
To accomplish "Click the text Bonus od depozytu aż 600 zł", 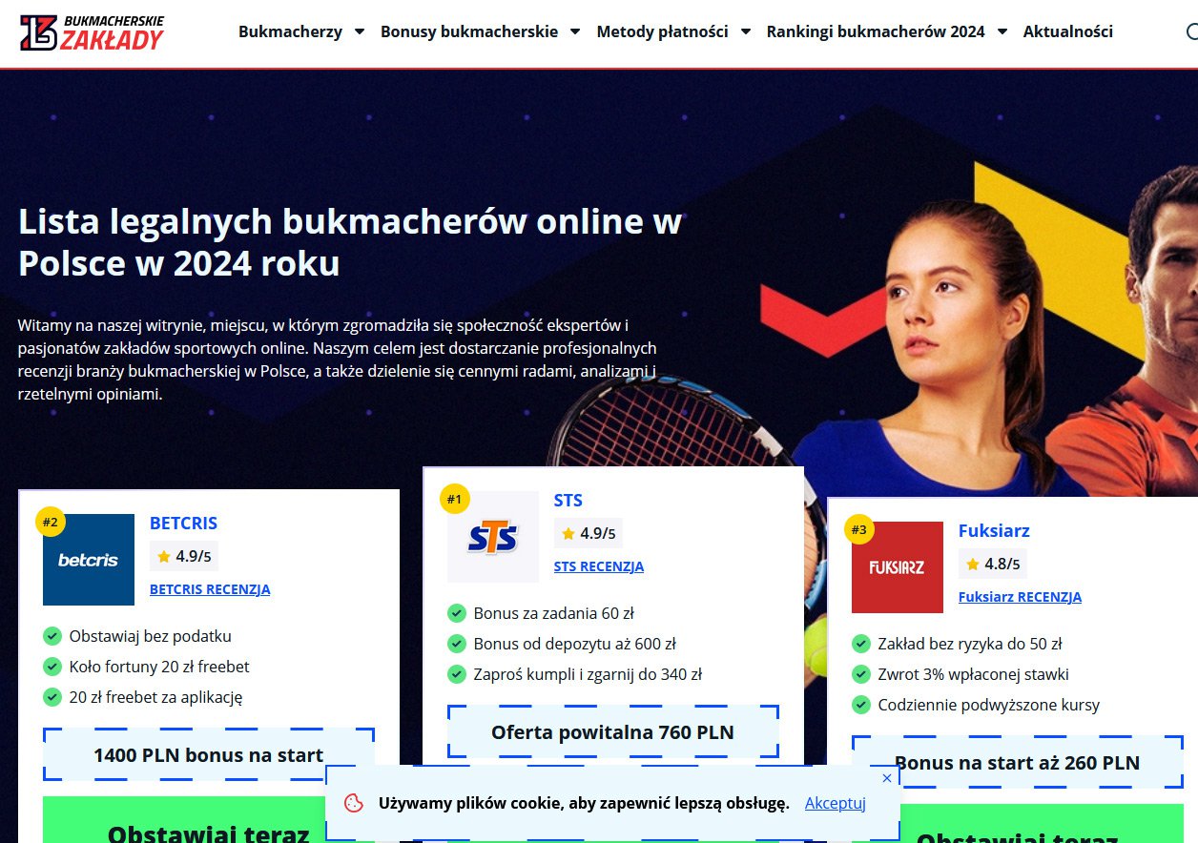I will (575, 644).
